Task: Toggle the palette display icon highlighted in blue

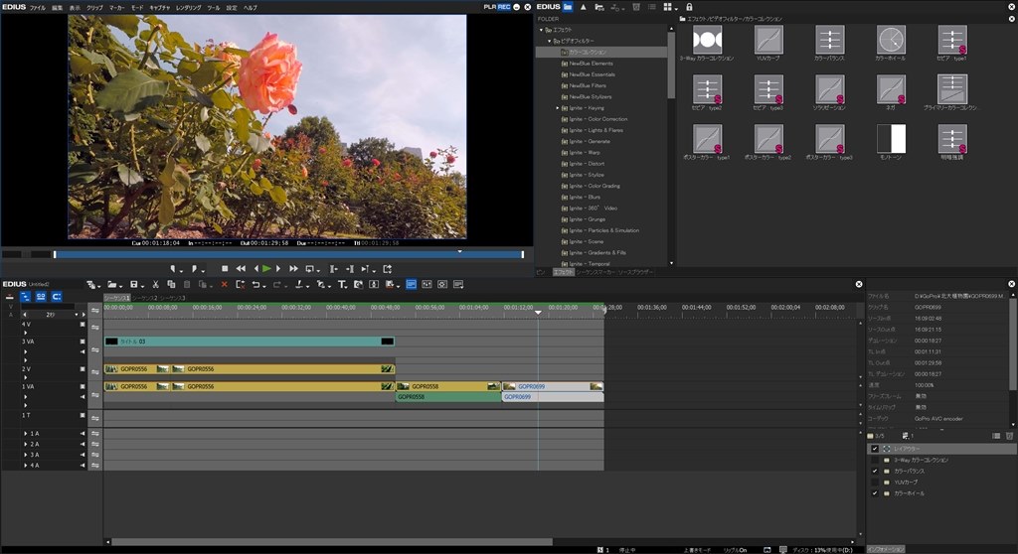Action: coord(411,284)
